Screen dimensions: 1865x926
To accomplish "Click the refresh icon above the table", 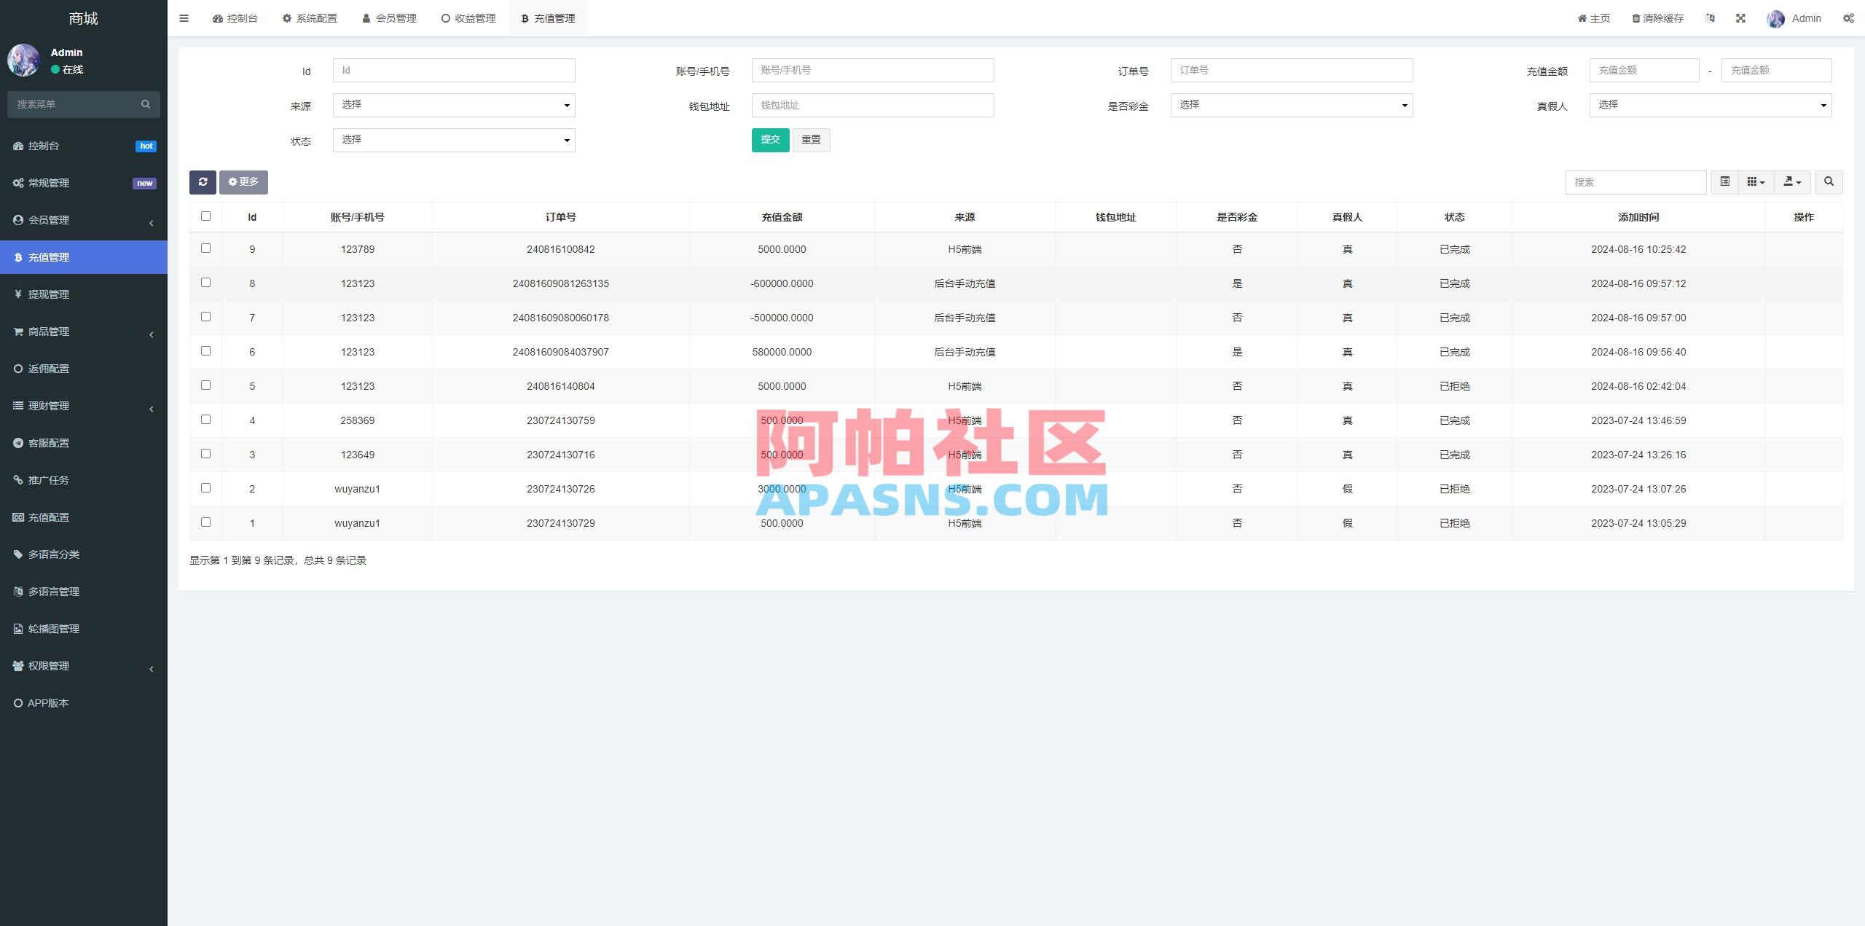I will tap(203, 182).
